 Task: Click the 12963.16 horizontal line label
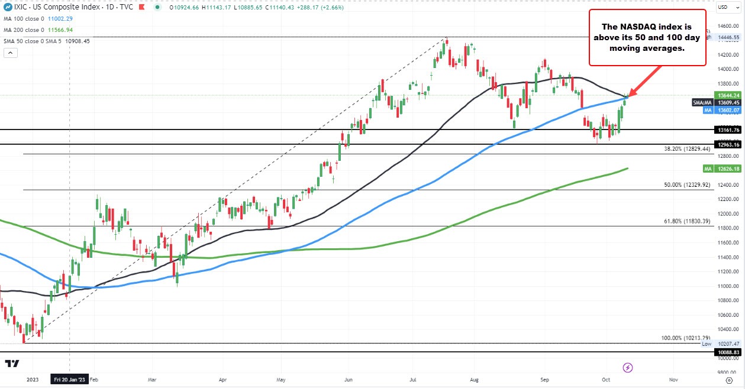coord(727,144)
